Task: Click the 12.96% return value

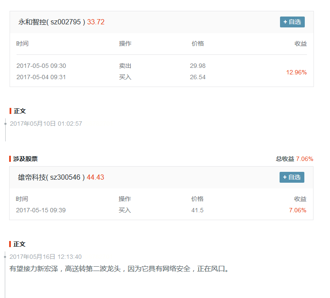Action: [x=297, y=72]
